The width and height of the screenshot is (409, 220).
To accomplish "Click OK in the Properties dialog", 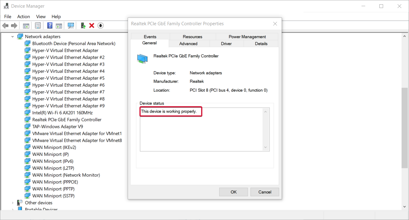I will [233, 192].
